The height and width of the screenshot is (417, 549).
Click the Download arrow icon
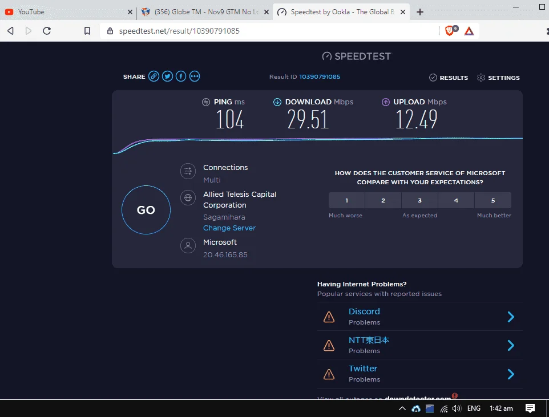(x=277, y=102)
